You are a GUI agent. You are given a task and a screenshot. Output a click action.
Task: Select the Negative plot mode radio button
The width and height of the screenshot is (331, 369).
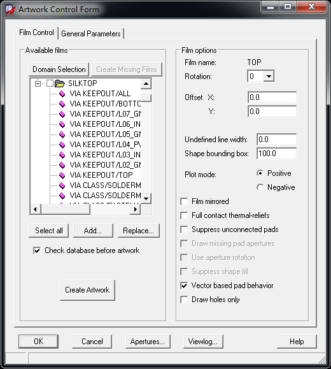tap(260, 187)
